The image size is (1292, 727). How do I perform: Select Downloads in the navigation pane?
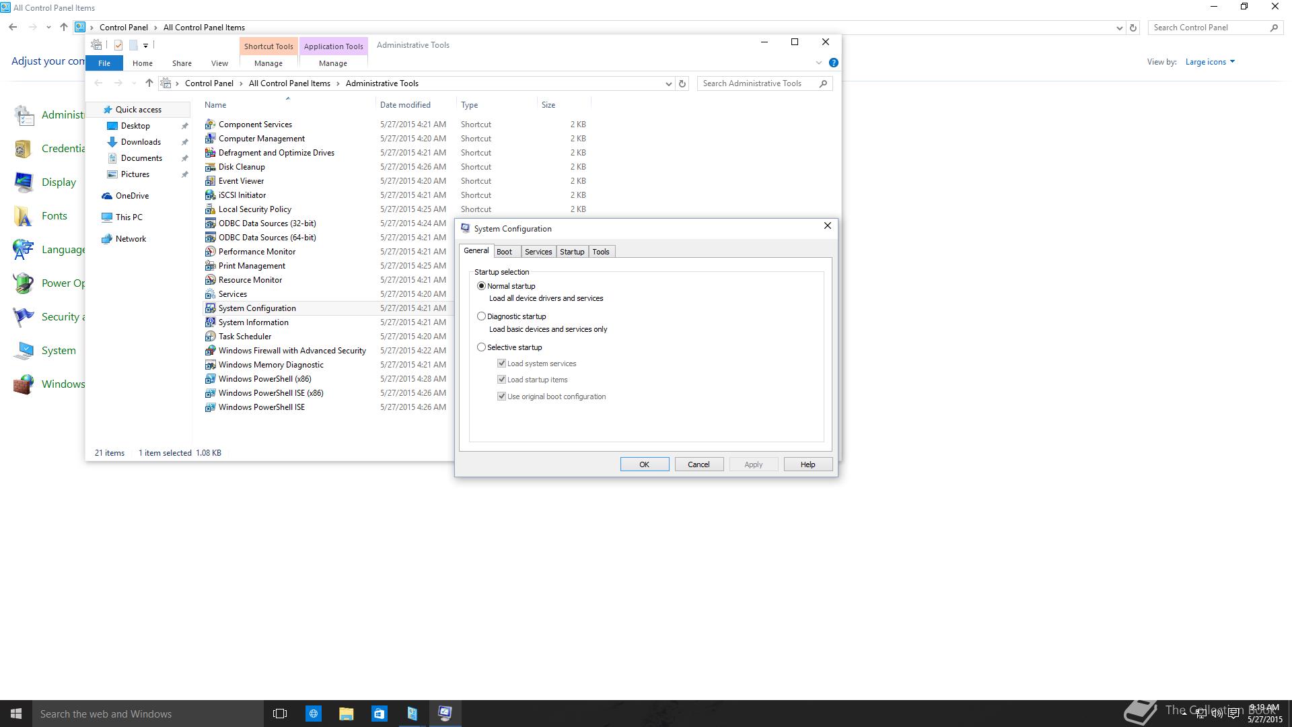141,142
